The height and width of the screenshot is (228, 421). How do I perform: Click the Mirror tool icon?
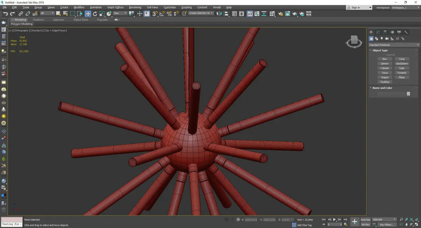click(219, 14)
